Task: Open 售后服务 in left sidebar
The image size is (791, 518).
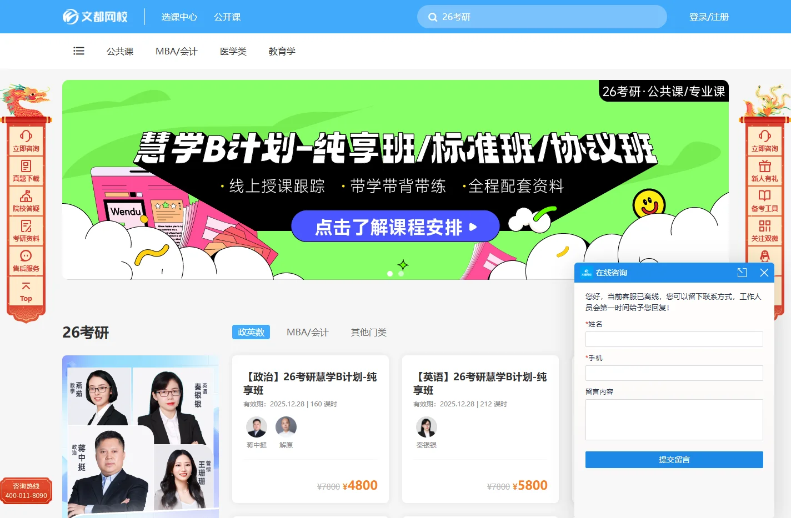Action: pyautogui.click(x=26, y=261)
